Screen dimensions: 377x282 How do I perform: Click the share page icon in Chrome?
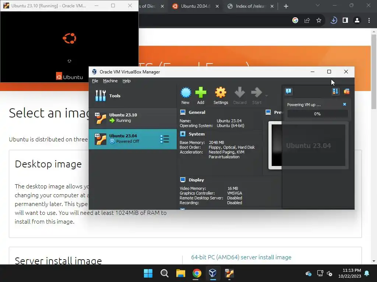(307, 21)
